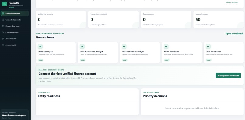Click YOUR AUTONOMOUS DEPARTMENT label
The image size is (245, 120).
pos(50,34)
